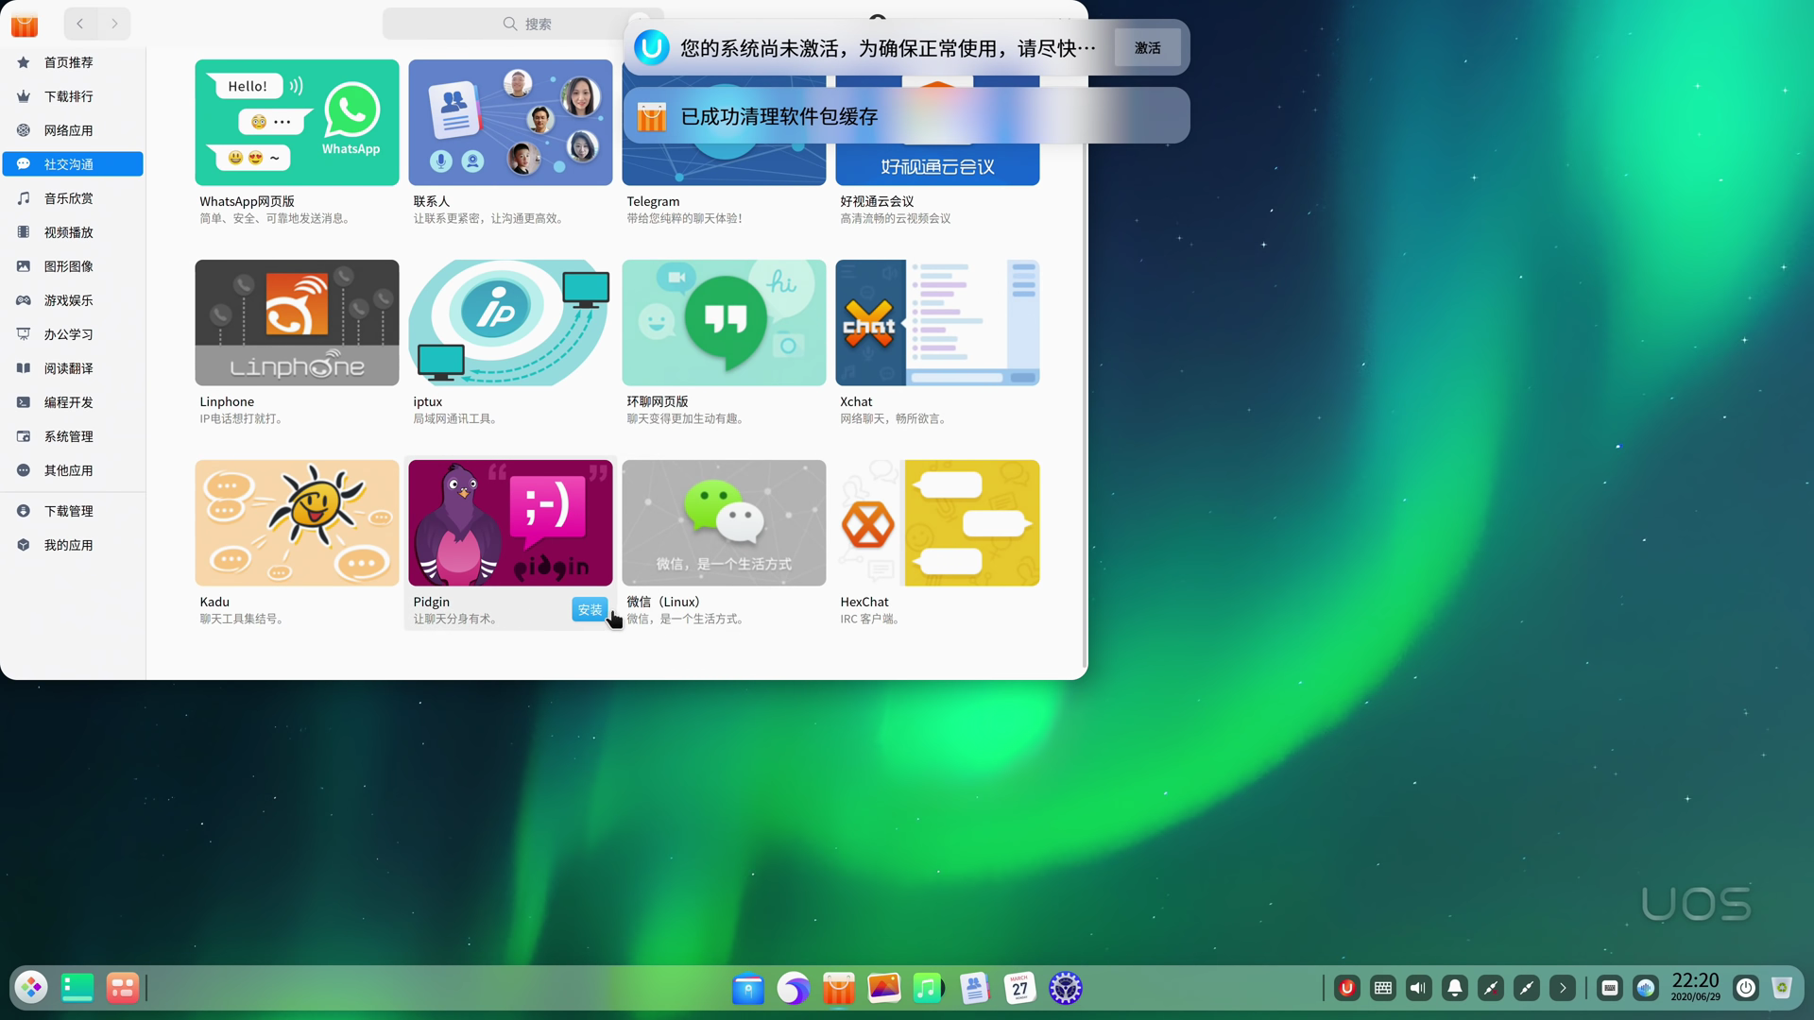This screenshot has height=1020, width=1814.
Task: Select 音乐欣赏 category
Action: 73,198
